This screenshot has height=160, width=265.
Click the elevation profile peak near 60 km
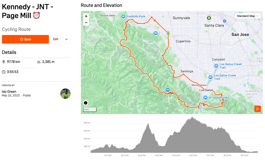[192, 118]
